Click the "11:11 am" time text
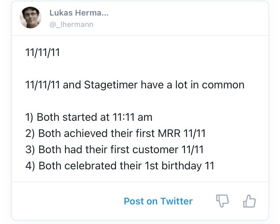The image size is (280, 224). pos(131,117)
